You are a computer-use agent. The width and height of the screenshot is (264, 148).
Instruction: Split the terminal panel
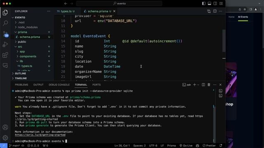coord(203,85)
